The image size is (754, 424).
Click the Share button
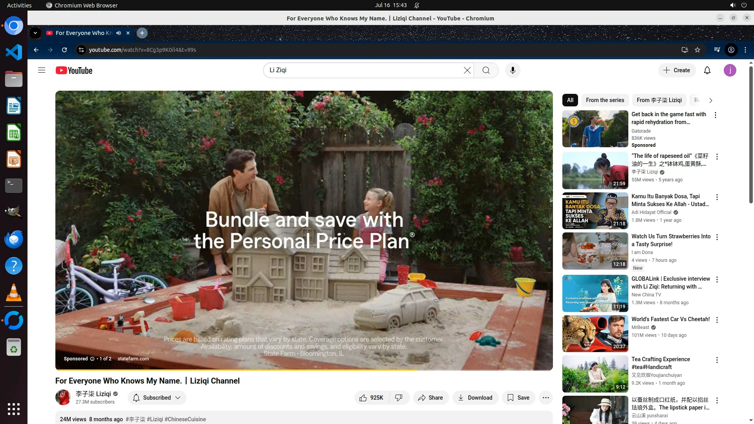tap(430, 398)
